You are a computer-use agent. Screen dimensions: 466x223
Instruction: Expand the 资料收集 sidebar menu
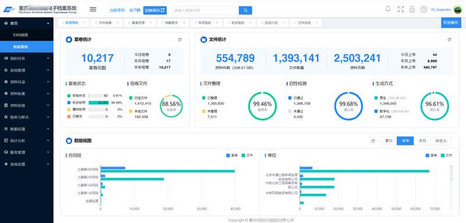pos(27,94)
